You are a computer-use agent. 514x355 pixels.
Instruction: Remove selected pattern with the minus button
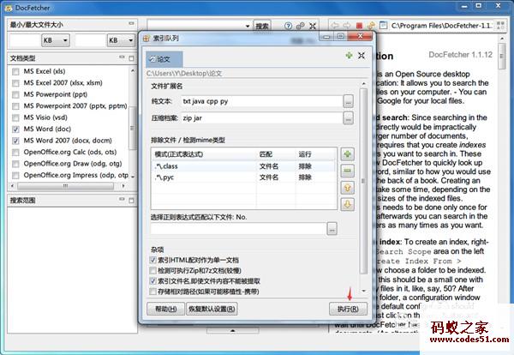tap(348, 171)
